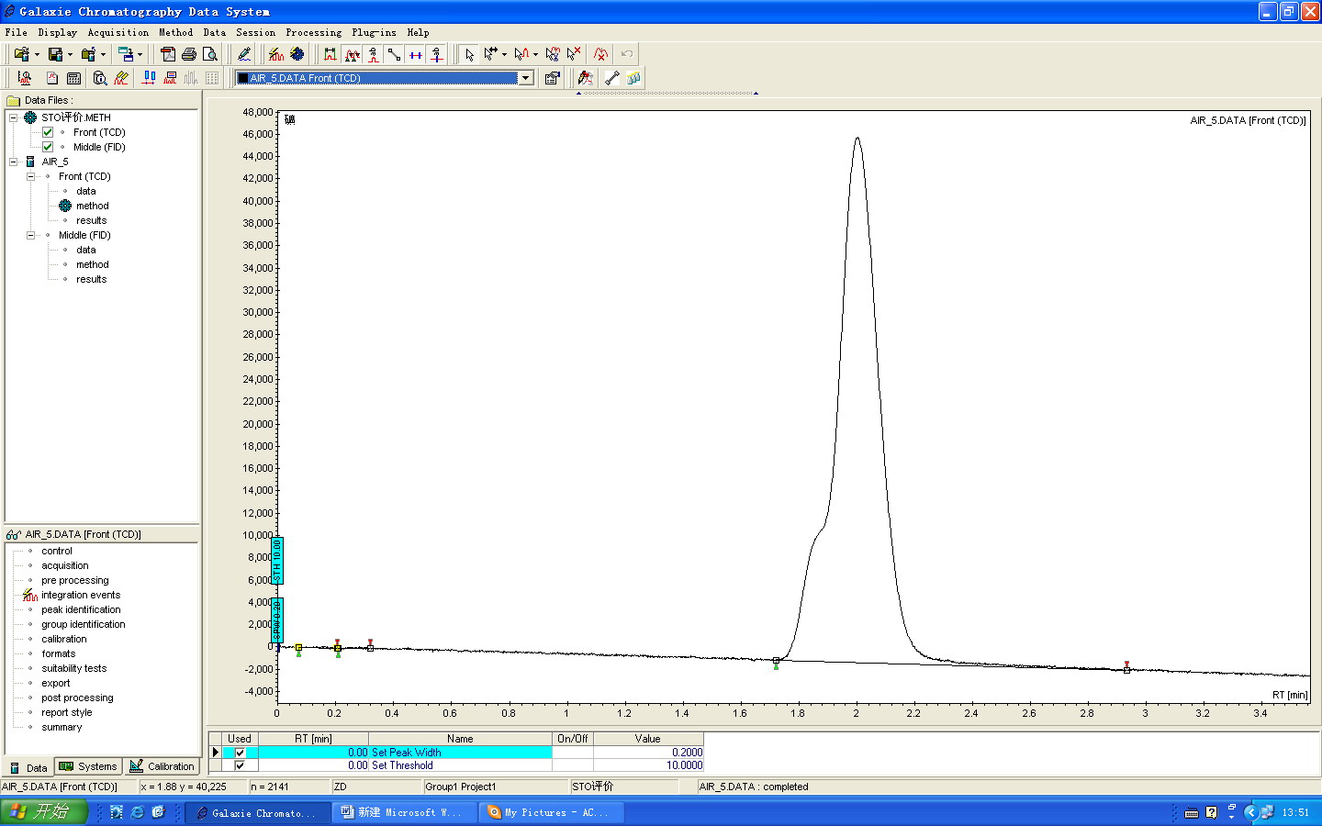Click the pencil edit icon in toolbar
Image resolution: width=1322 pixels, height=826 pixels.
coord(244,54)
